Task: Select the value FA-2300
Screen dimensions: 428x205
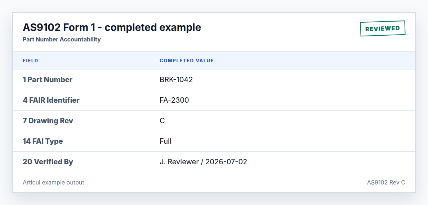Action: 174,100
